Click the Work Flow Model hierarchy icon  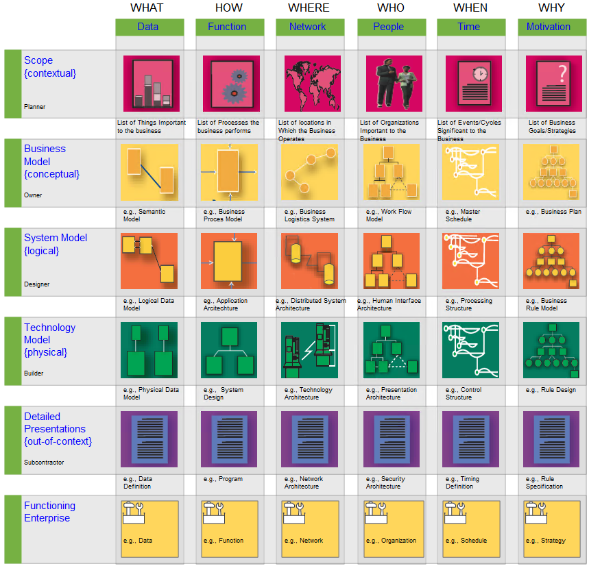[391, 172]
